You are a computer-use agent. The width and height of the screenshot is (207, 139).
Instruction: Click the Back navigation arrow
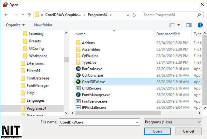click(x=6, y=15)
